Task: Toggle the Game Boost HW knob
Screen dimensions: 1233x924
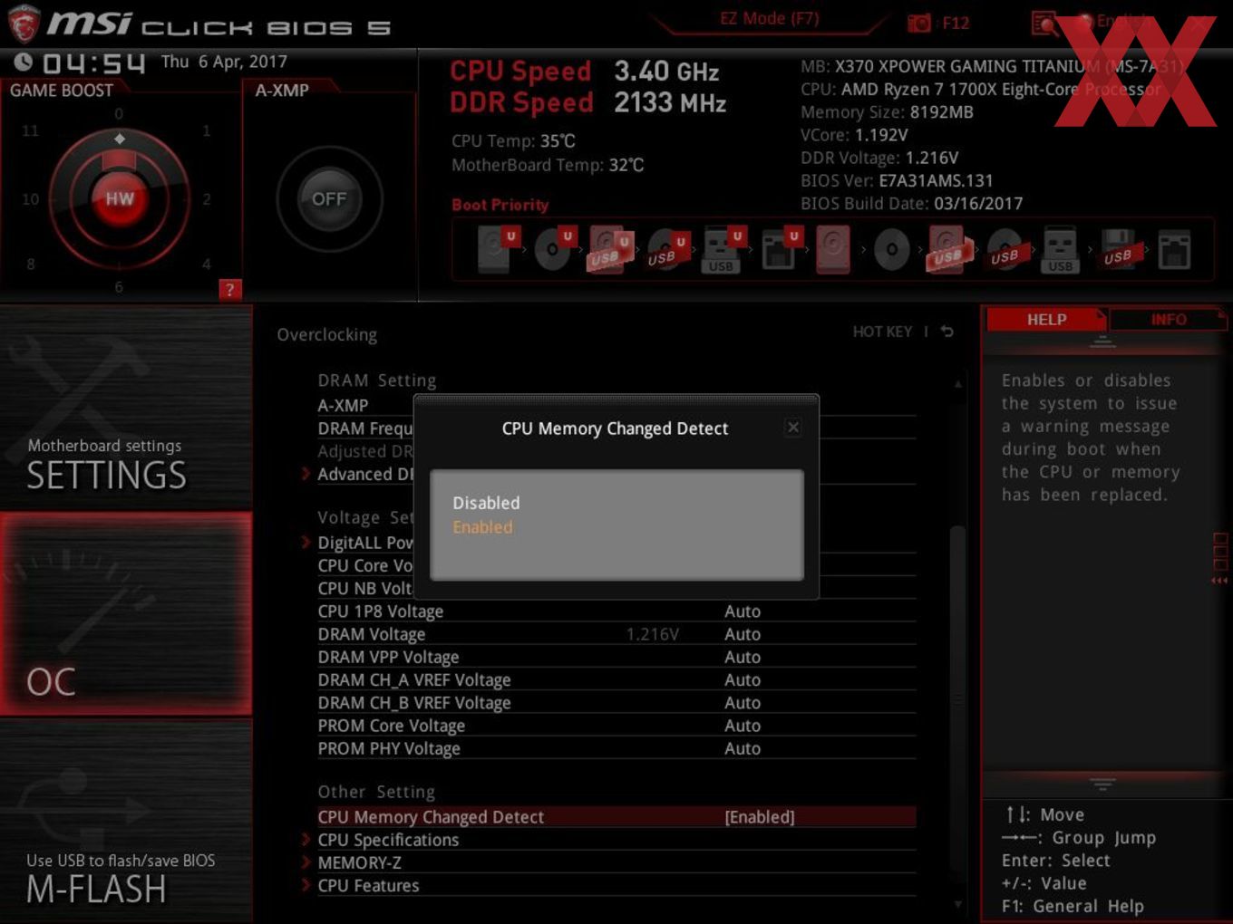Action: click(120, 198)
